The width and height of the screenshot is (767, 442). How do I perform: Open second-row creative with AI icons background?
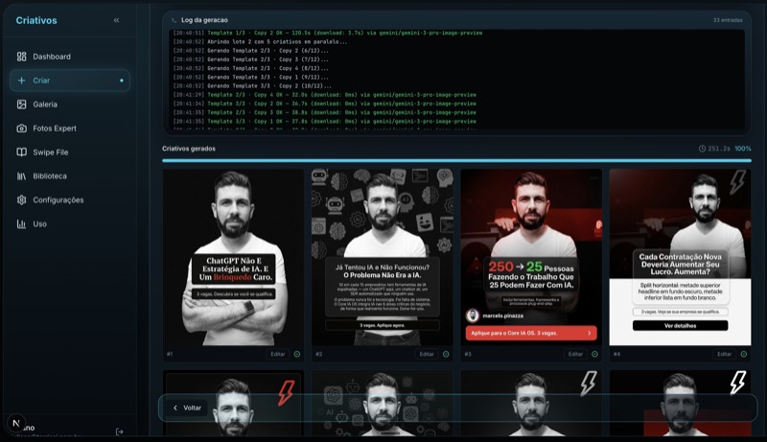pyautogui.click(x=382, y=404)
